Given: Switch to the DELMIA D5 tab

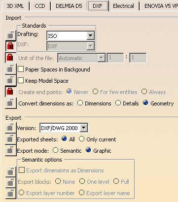Looking at the screenshot, I should pyautogui.click(x=69, y=6).
